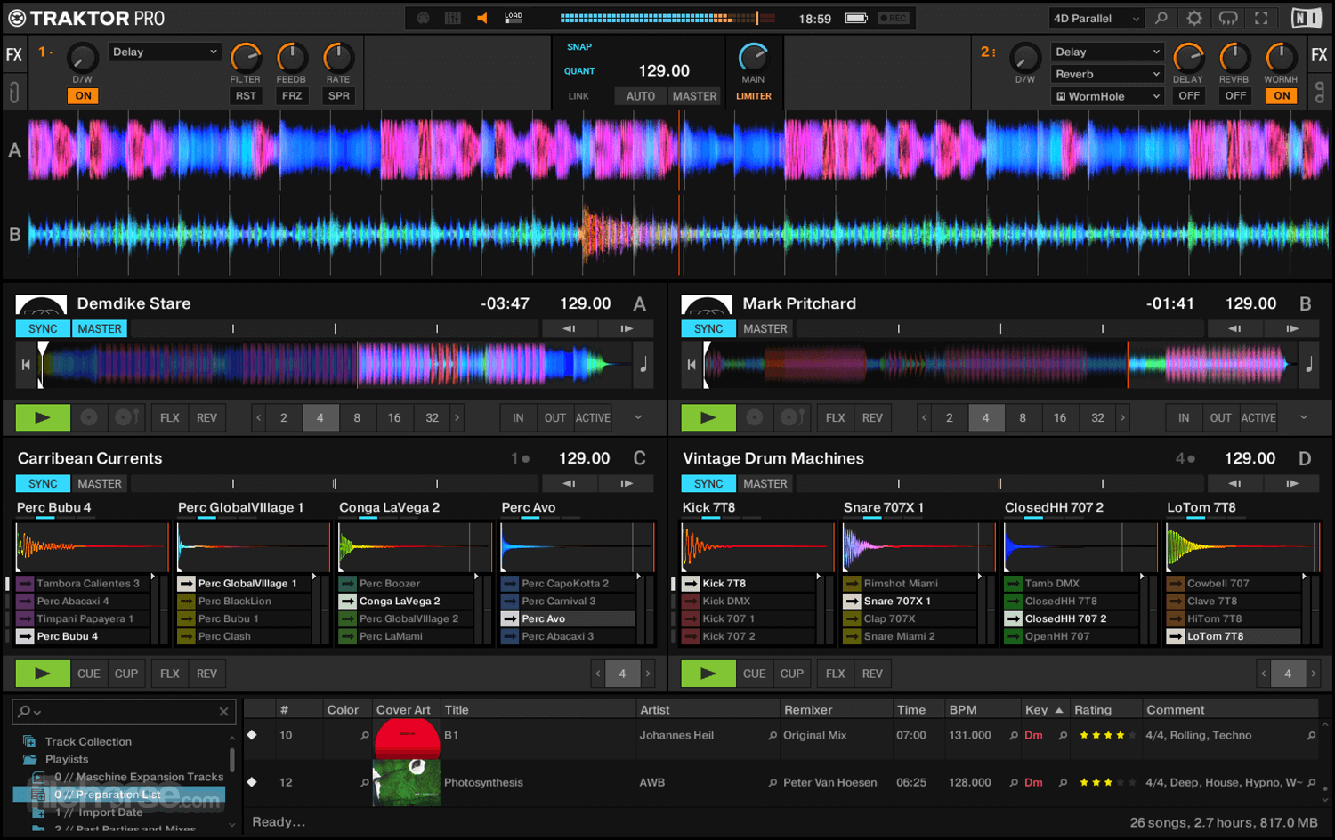This screenshot has width=1335, height=840.
Task: Select Playlists in browser tree
Action: coord(67,759)
